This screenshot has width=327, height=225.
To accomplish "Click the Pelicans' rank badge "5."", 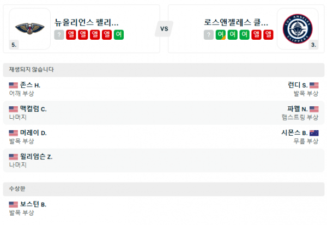I will point(14,45).
